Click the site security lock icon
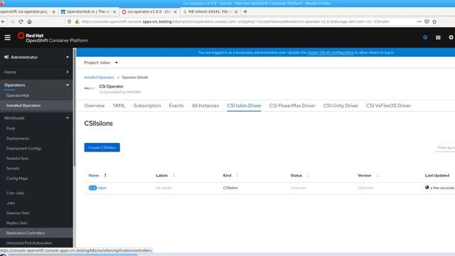Viewport: 455px width, 256px height. point(77,21)
